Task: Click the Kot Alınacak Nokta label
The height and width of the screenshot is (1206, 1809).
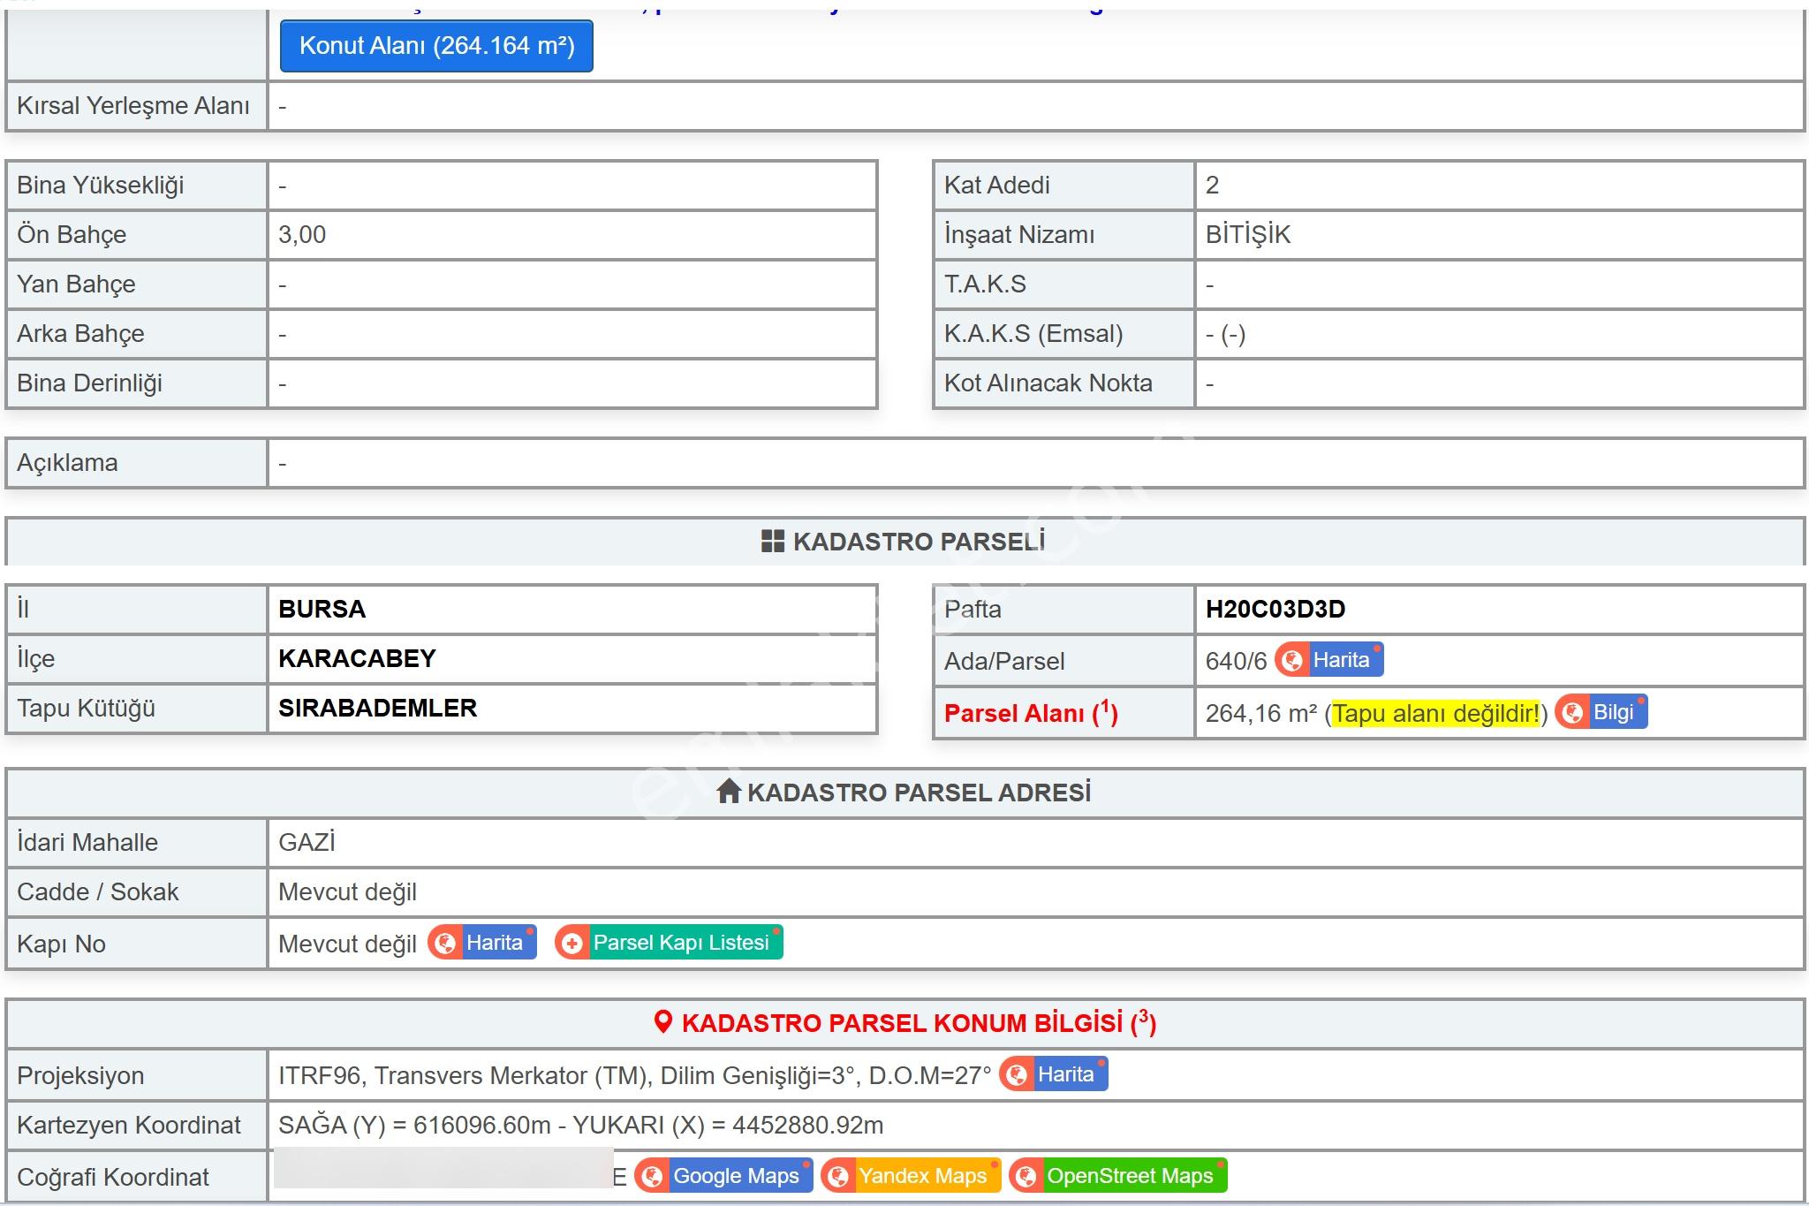Action: 1048,383
